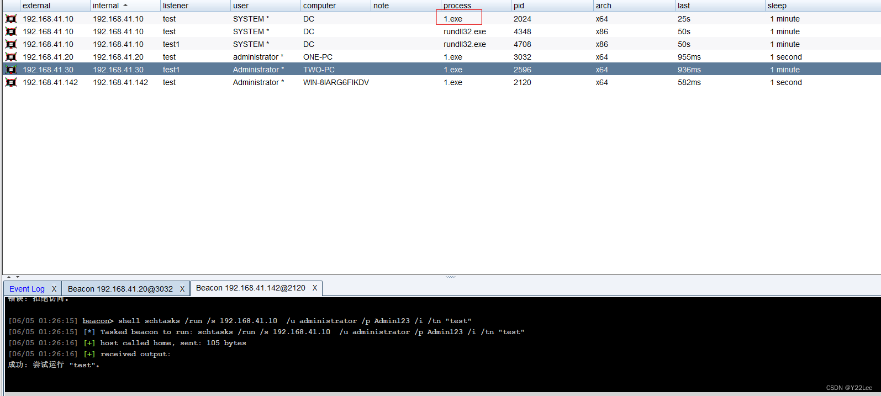This screenshot has height=396, width=881.
Task: Sort by the sleep column header
Action: [x=823, y=6]
